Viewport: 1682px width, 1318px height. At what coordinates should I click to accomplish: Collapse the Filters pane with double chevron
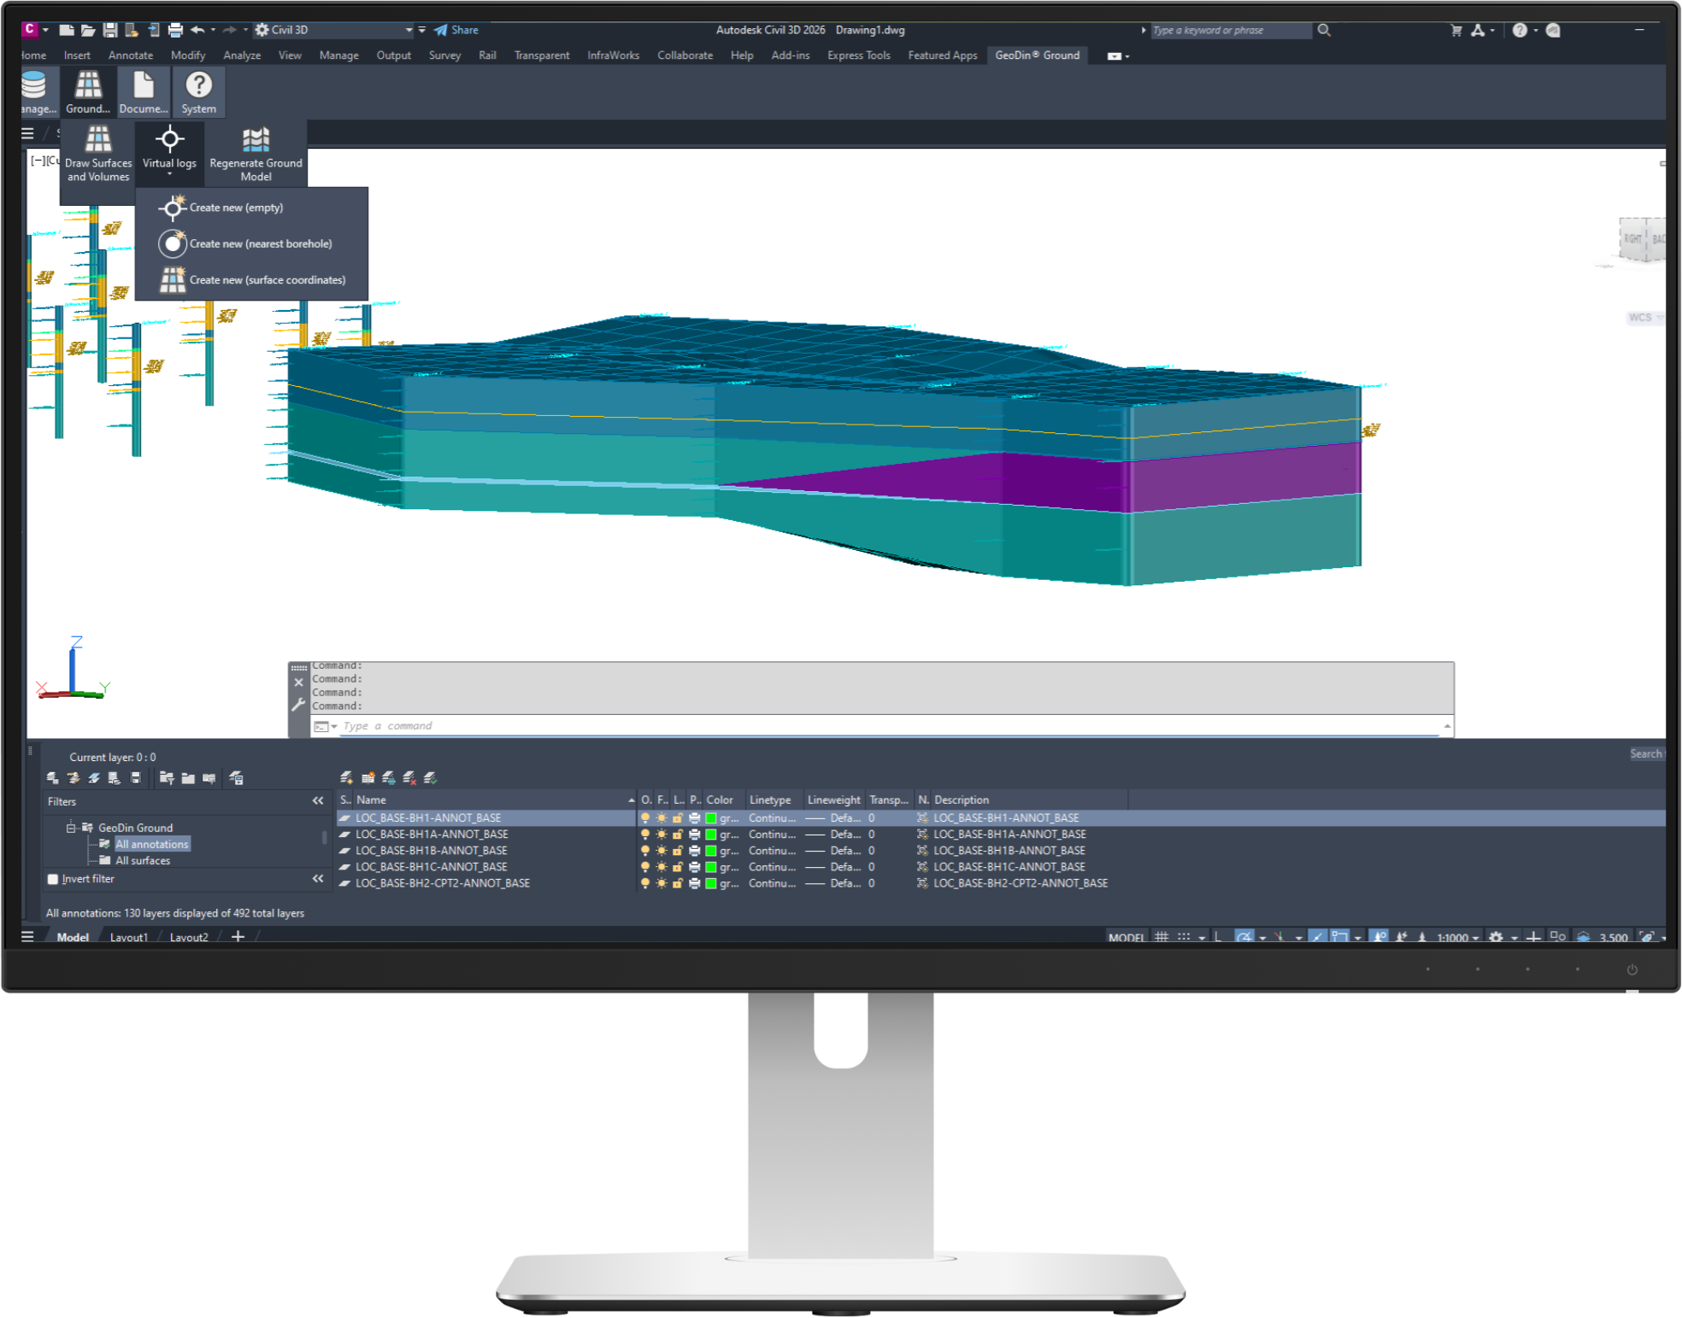318,801
